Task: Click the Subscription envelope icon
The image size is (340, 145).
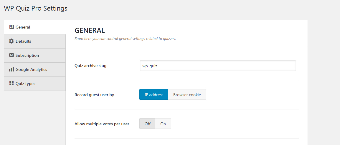Action: coord(11,55)
